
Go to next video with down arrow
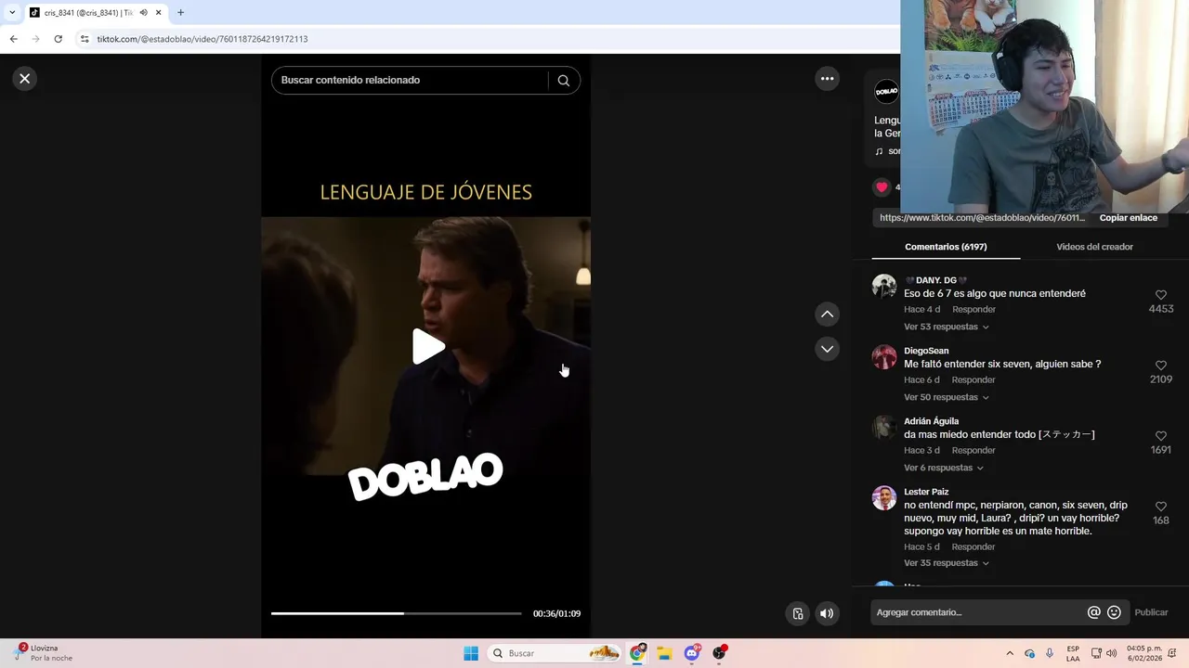click(827, 349)
